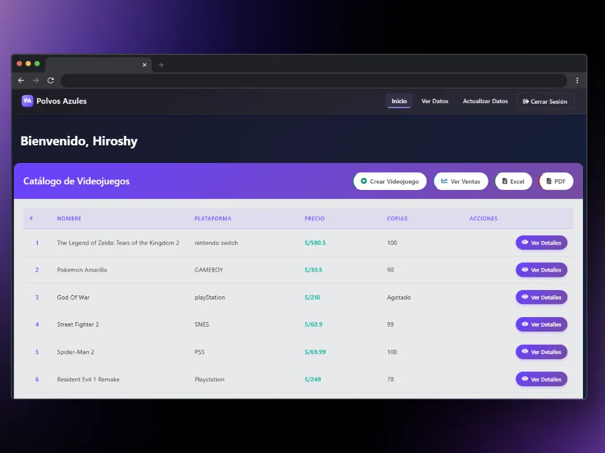View details for Zelda Tears of the Kingdom
Image resolution: width=605 pixels, height=453 pixels.
click(541, 243)
